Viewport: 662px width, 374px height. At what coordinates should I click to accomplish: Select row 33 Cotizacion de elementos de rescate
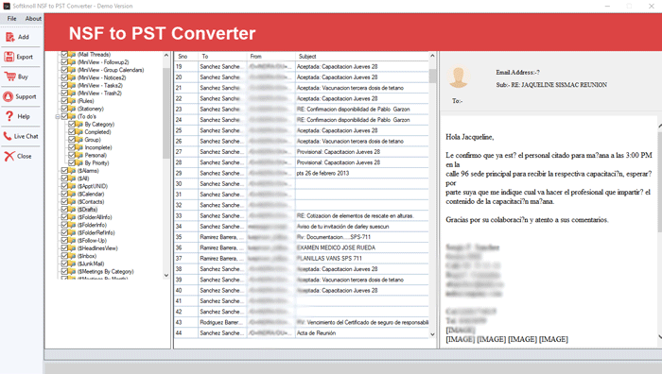point(302,216)
